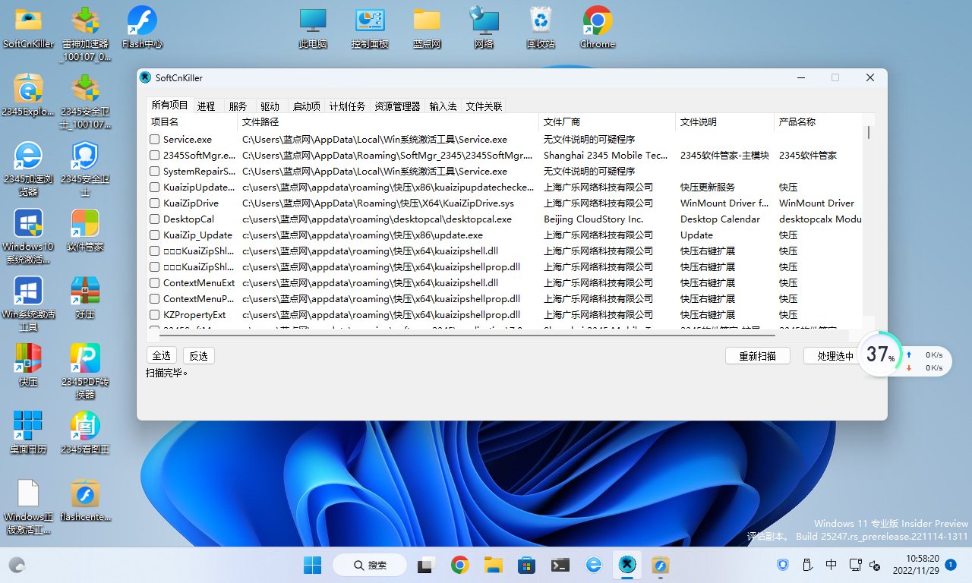Image resolution: width=972 pixels, height=583 pixels.
Task: Click the 37% memory accelerator ball
Action: (880, 354)
